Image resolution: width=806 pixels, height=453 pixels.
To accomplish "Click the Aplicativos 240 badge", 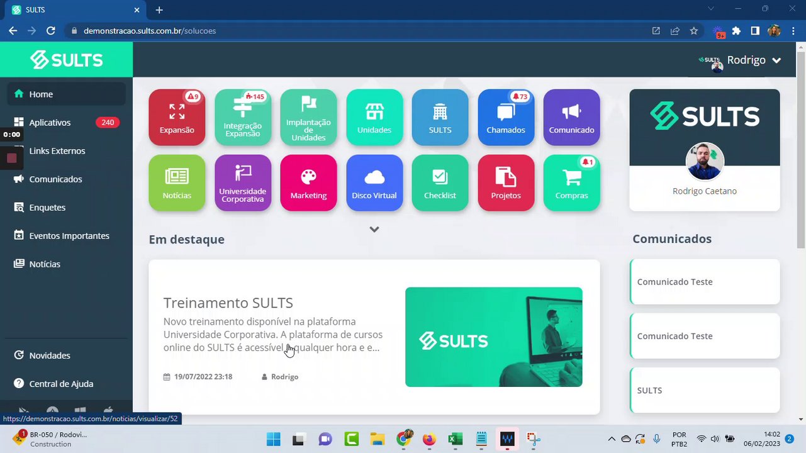I will click(108, 123).
